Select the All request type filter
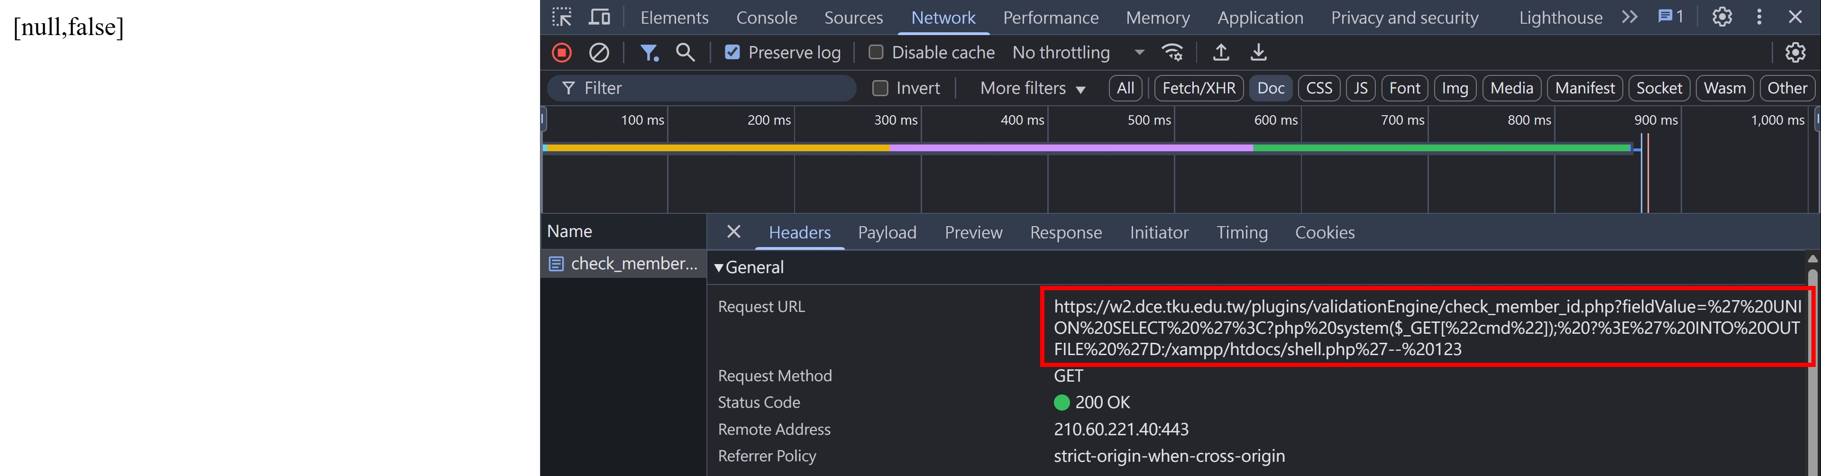Image resolution: width=1821 pixels, height=476 pixels. coord(1126,88)
